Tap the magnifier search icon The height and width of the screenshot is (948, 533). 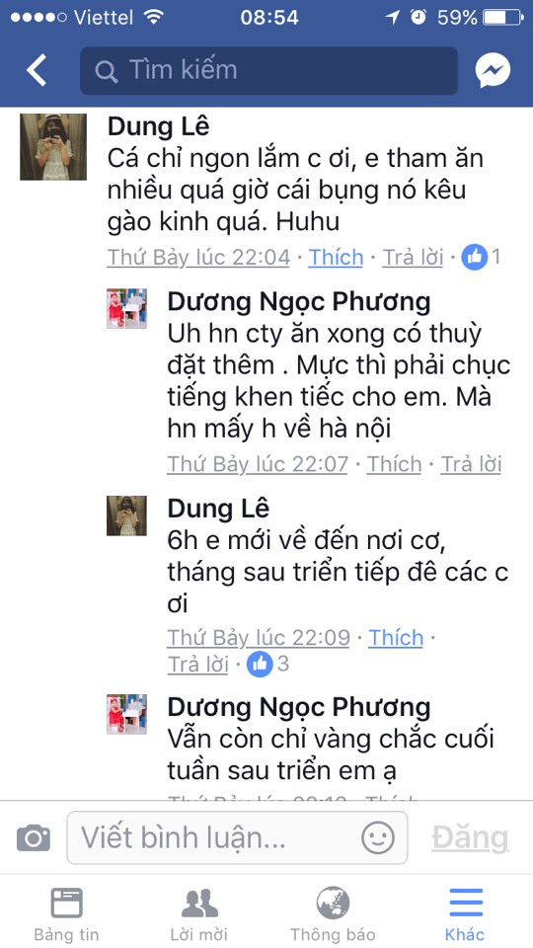[x=106, y=71]
